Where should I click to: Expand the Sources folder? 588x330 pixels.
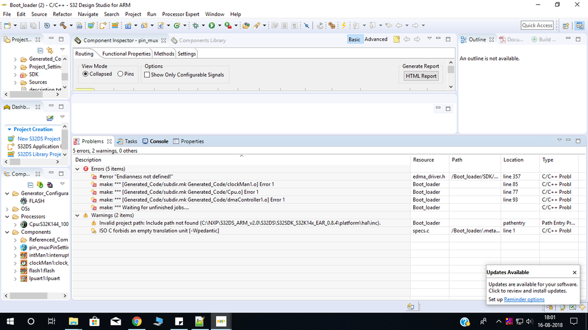[x=15, y=82]
